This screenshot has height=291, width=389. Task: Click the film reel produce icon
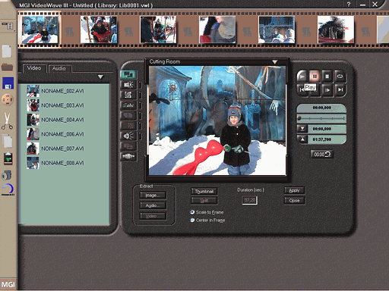pos(8,99)
